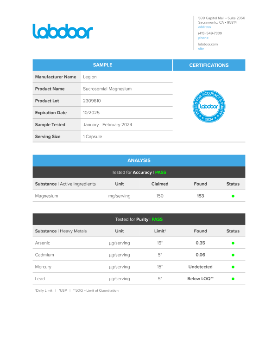Click the green status dot for Arsenic
Image resolution: width=278 pixels, height=360 pixels.
tap(233, 243)
